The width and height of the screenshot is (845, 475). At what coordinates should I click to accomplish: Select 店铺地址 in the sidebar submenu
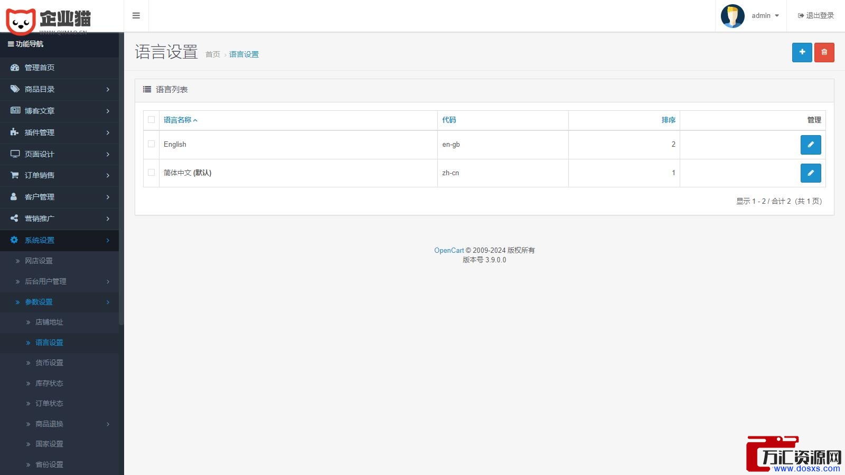[x=49, y=322]
